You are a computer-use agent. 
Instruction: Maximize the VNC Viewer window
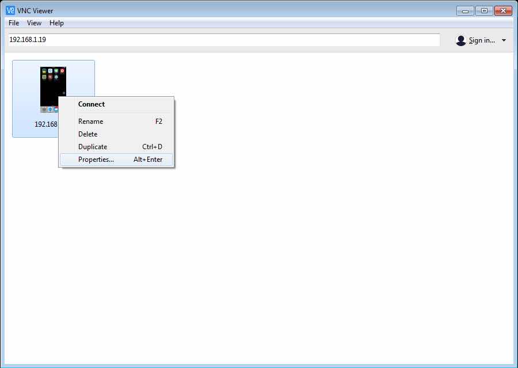[484, 11]
